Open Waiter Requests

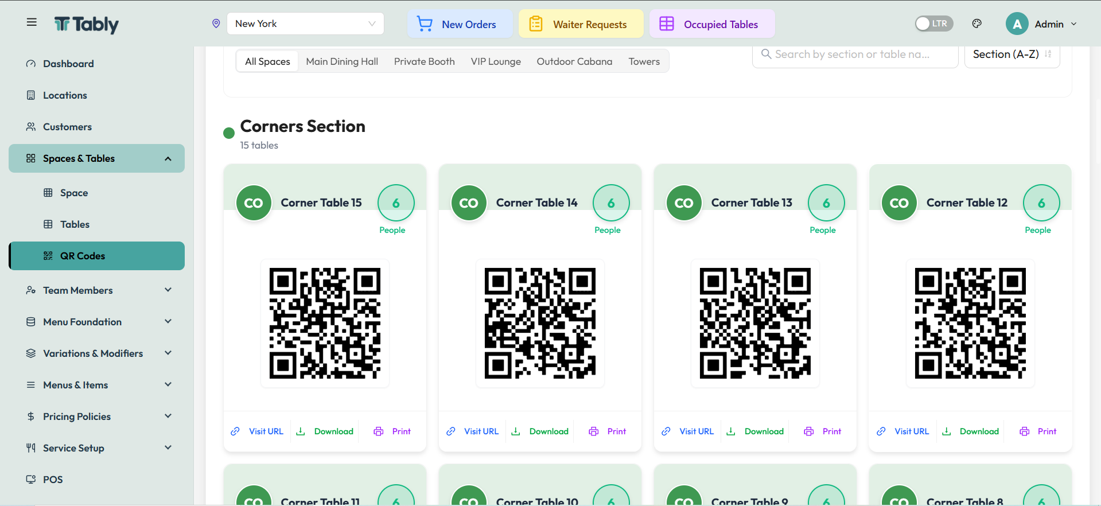[581, 24]
